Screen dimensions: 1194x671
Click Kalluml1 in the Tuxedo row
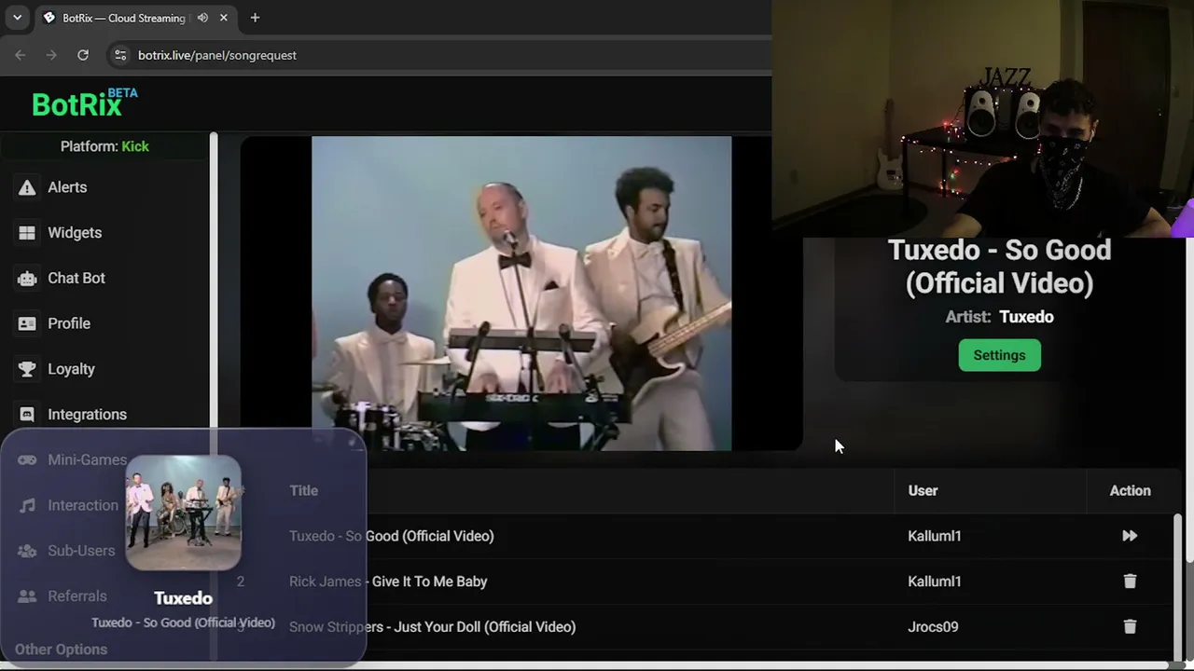coord(934,536)
